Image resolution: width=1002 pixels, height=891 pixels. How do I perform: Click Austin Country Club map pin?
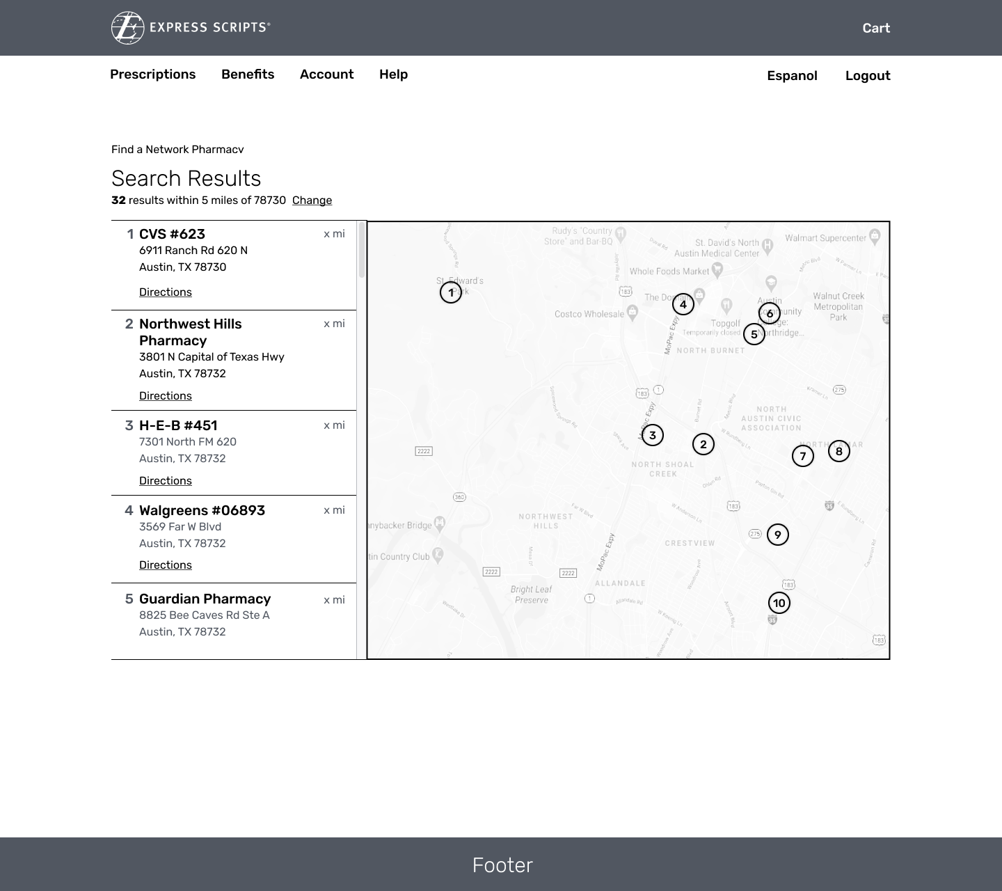click(438, 555)
